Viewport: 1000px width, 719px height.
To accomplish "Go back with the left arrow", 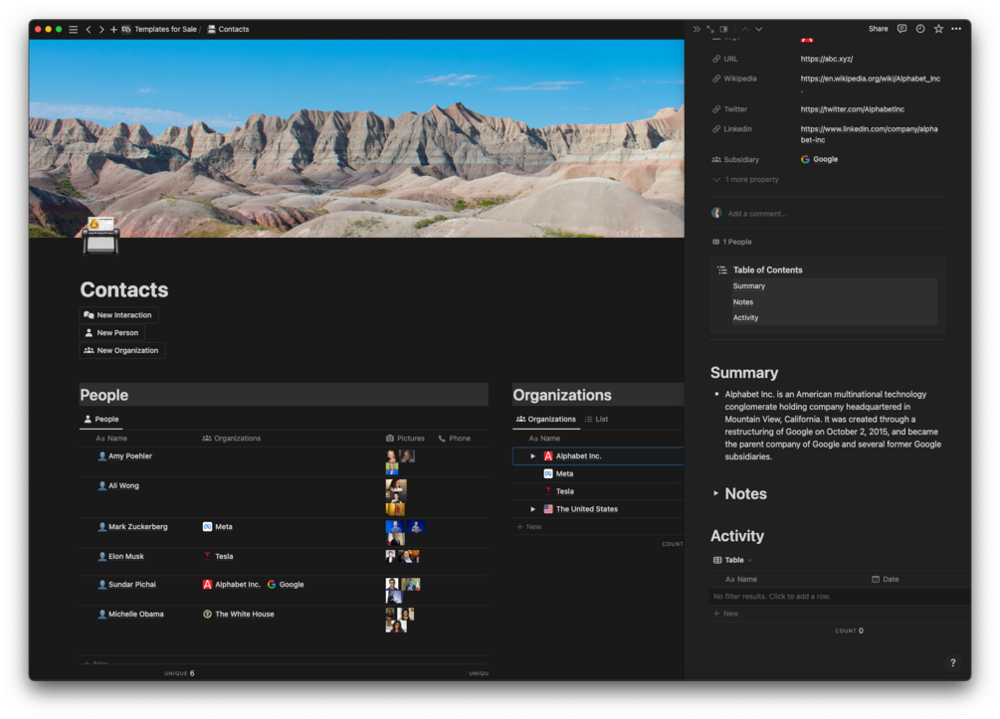I will point(89,29).
